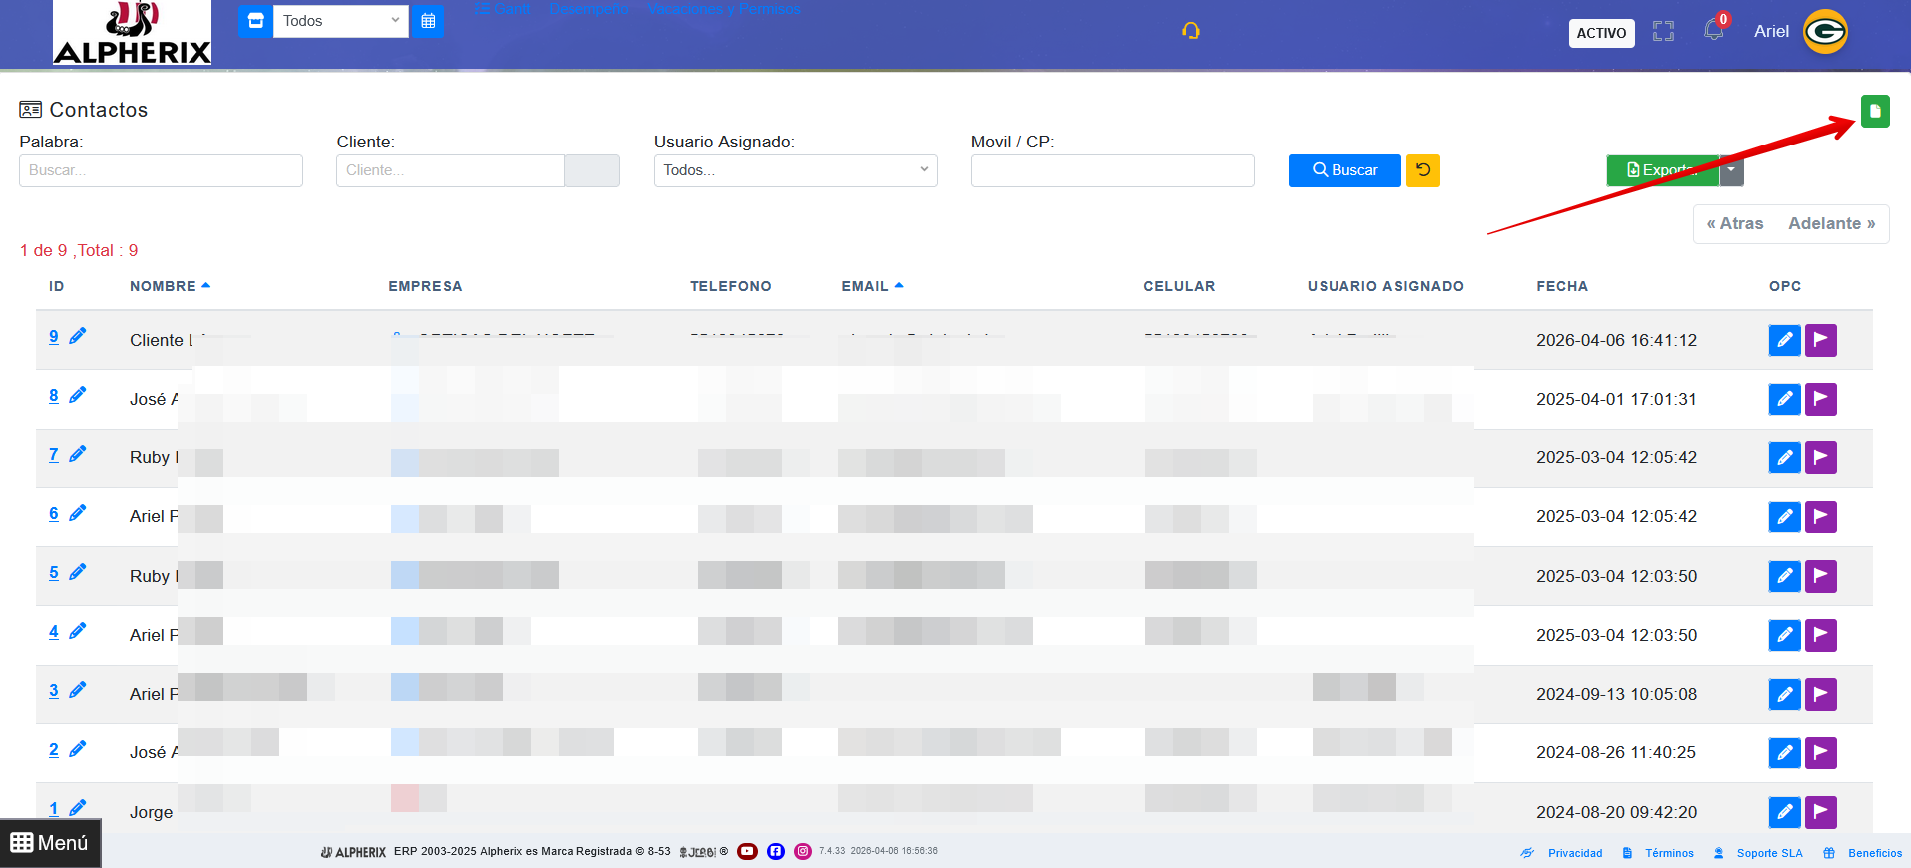Open the Todos dropdown in header
The width and height of the screenshot is (1911, 868).
pos(340,21)
